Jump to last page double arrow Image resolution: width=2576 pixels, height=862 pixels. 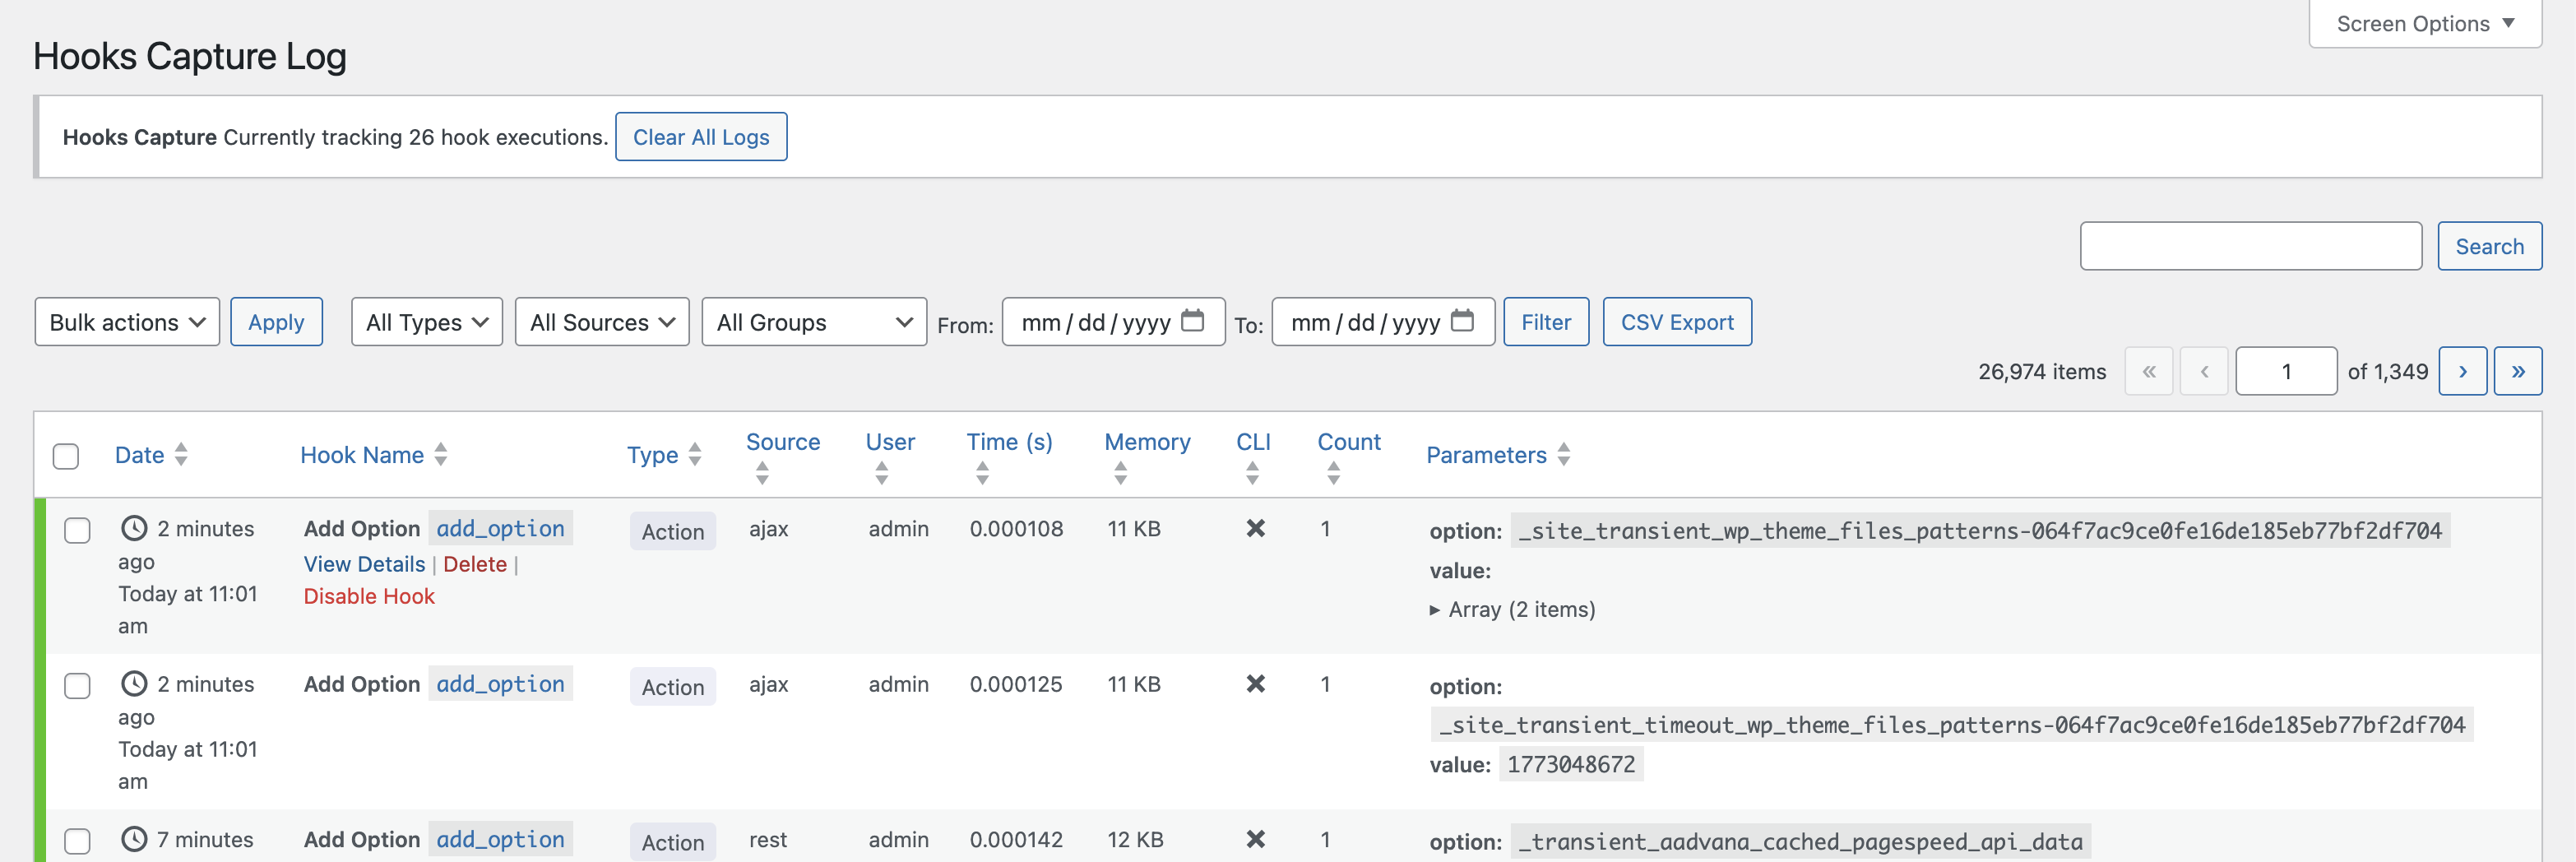(2517, 372)
